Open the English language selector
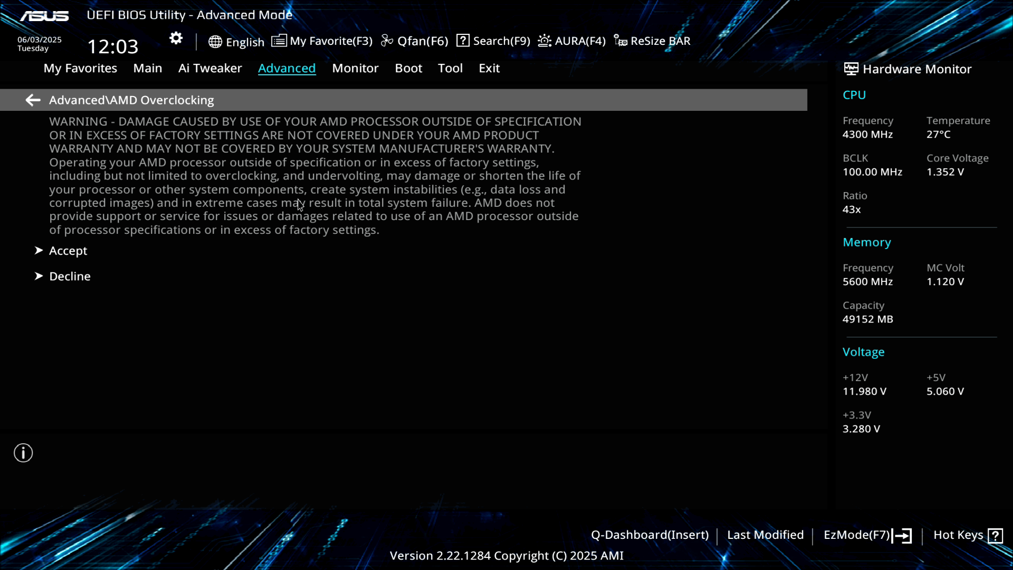The width and height of the screenshot is (1013, 570). (x=245, y=42)
